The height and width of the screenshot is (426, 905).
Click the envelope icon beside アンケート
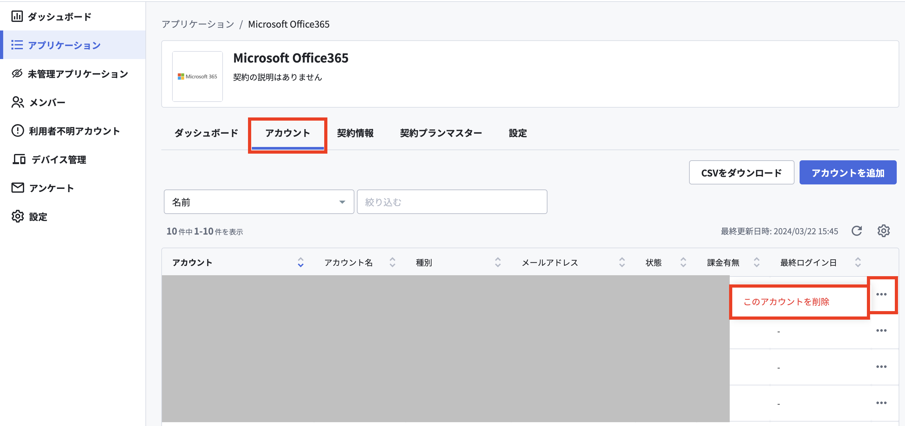[17, 188]
